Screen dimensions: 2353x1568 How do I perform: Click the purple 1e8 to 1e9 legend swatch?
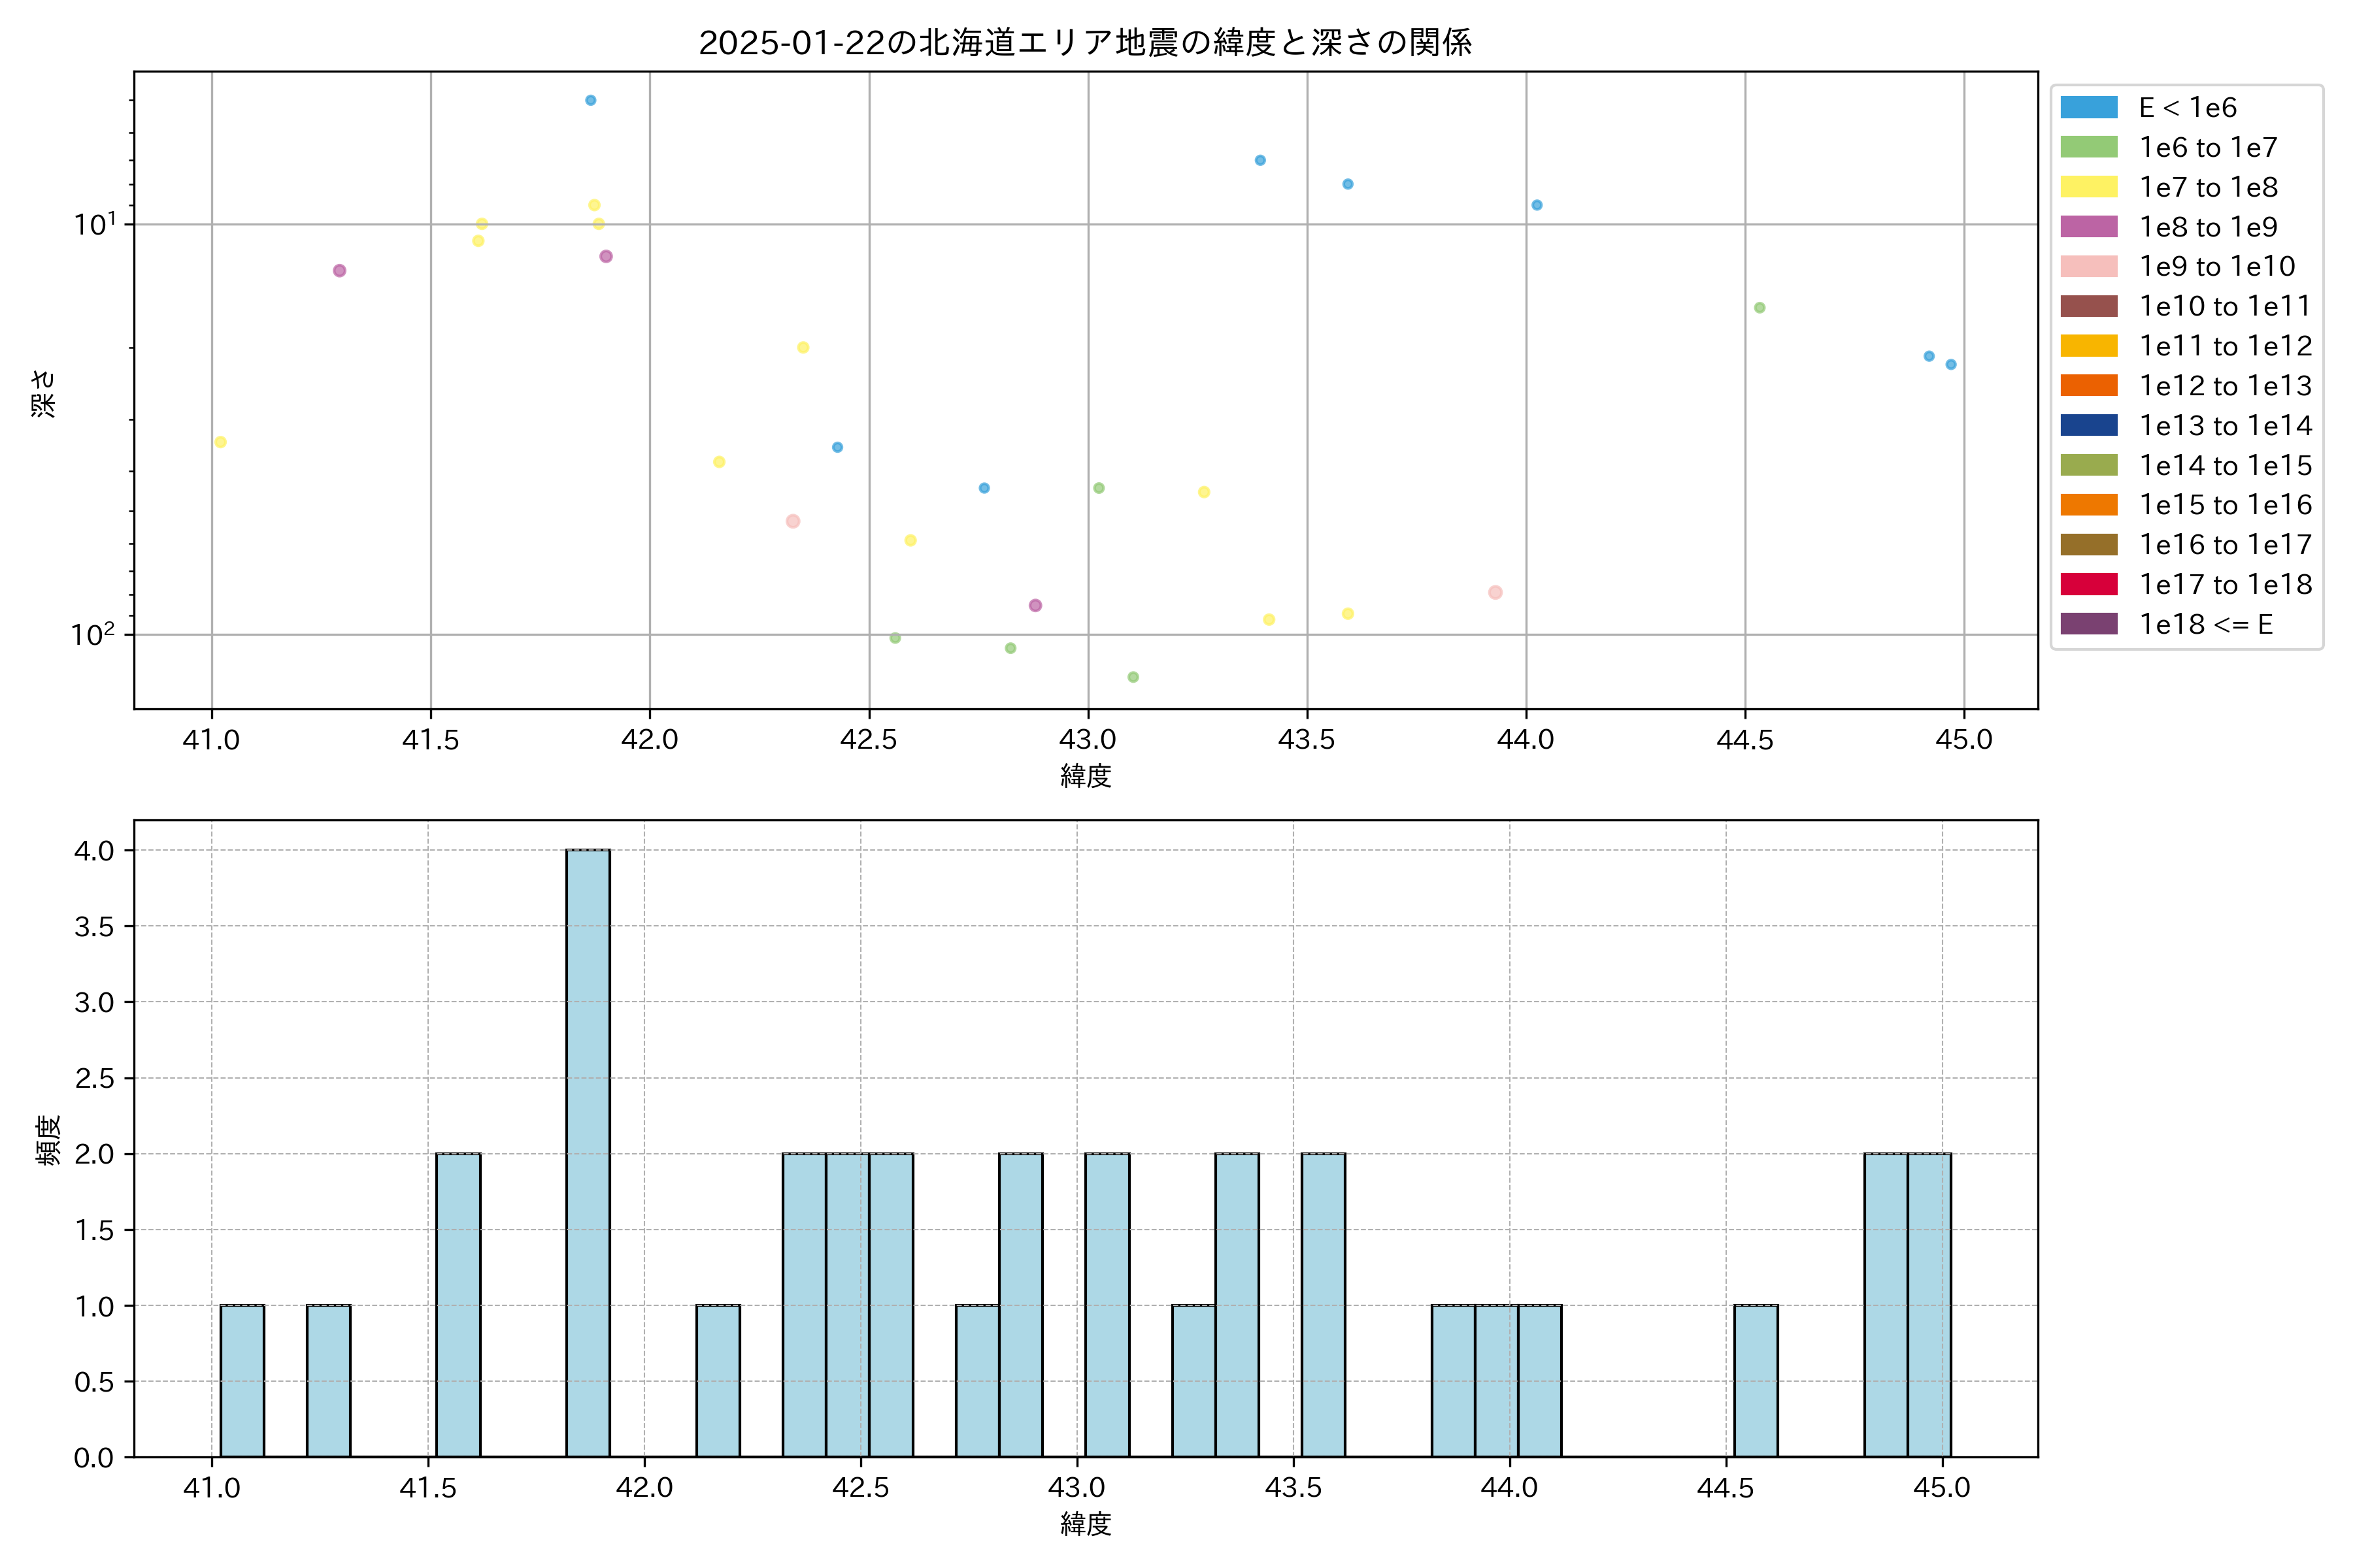coord(2088,227)
